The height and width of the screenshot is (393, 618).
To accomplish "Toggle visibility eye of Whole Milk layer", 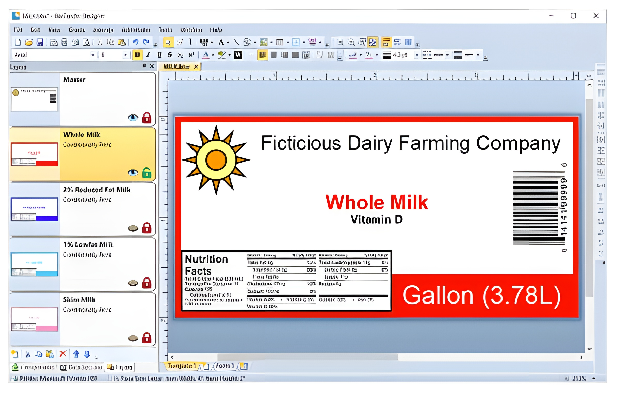I will click(133, 173).
